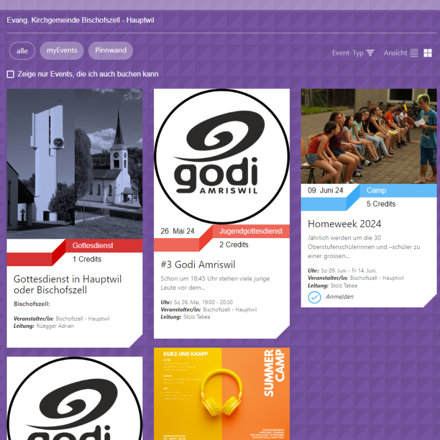This screenshot has height=440, width=440.
Task: Open '#3 Godi Amriswil' event title
Action: (x=197, y=265)
